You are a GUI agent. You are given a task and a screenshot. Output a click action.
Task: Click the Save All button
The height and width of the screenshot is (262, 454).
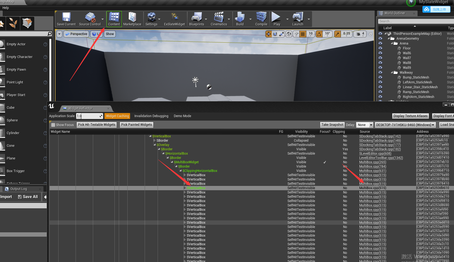click(28, 197)
